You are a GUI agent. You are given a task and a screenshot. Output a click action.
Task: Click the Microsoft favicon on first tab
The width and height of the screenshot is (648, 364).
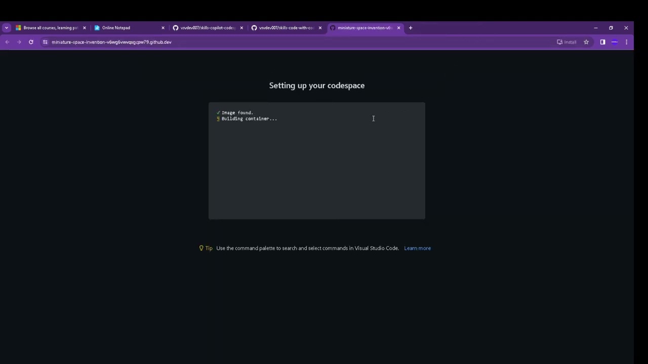pos(18,28)
